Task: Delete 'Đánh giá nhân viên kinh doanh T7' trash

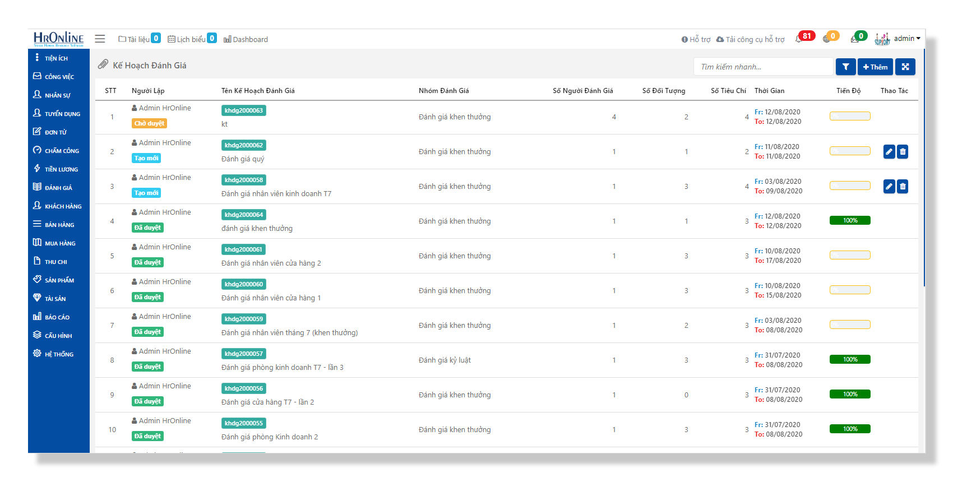Action: coord(903,186)
